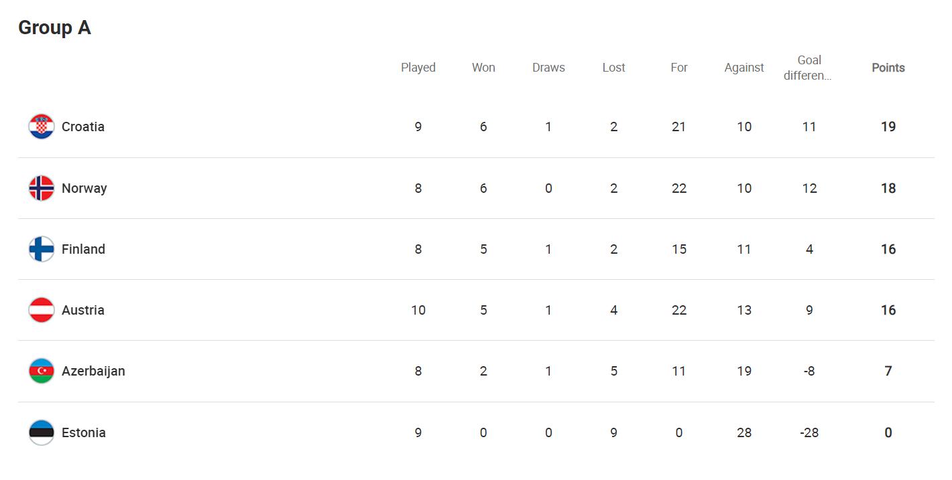Select the Finland team name
The height and width of the screenshot is (480, 952).
(83, 249)
